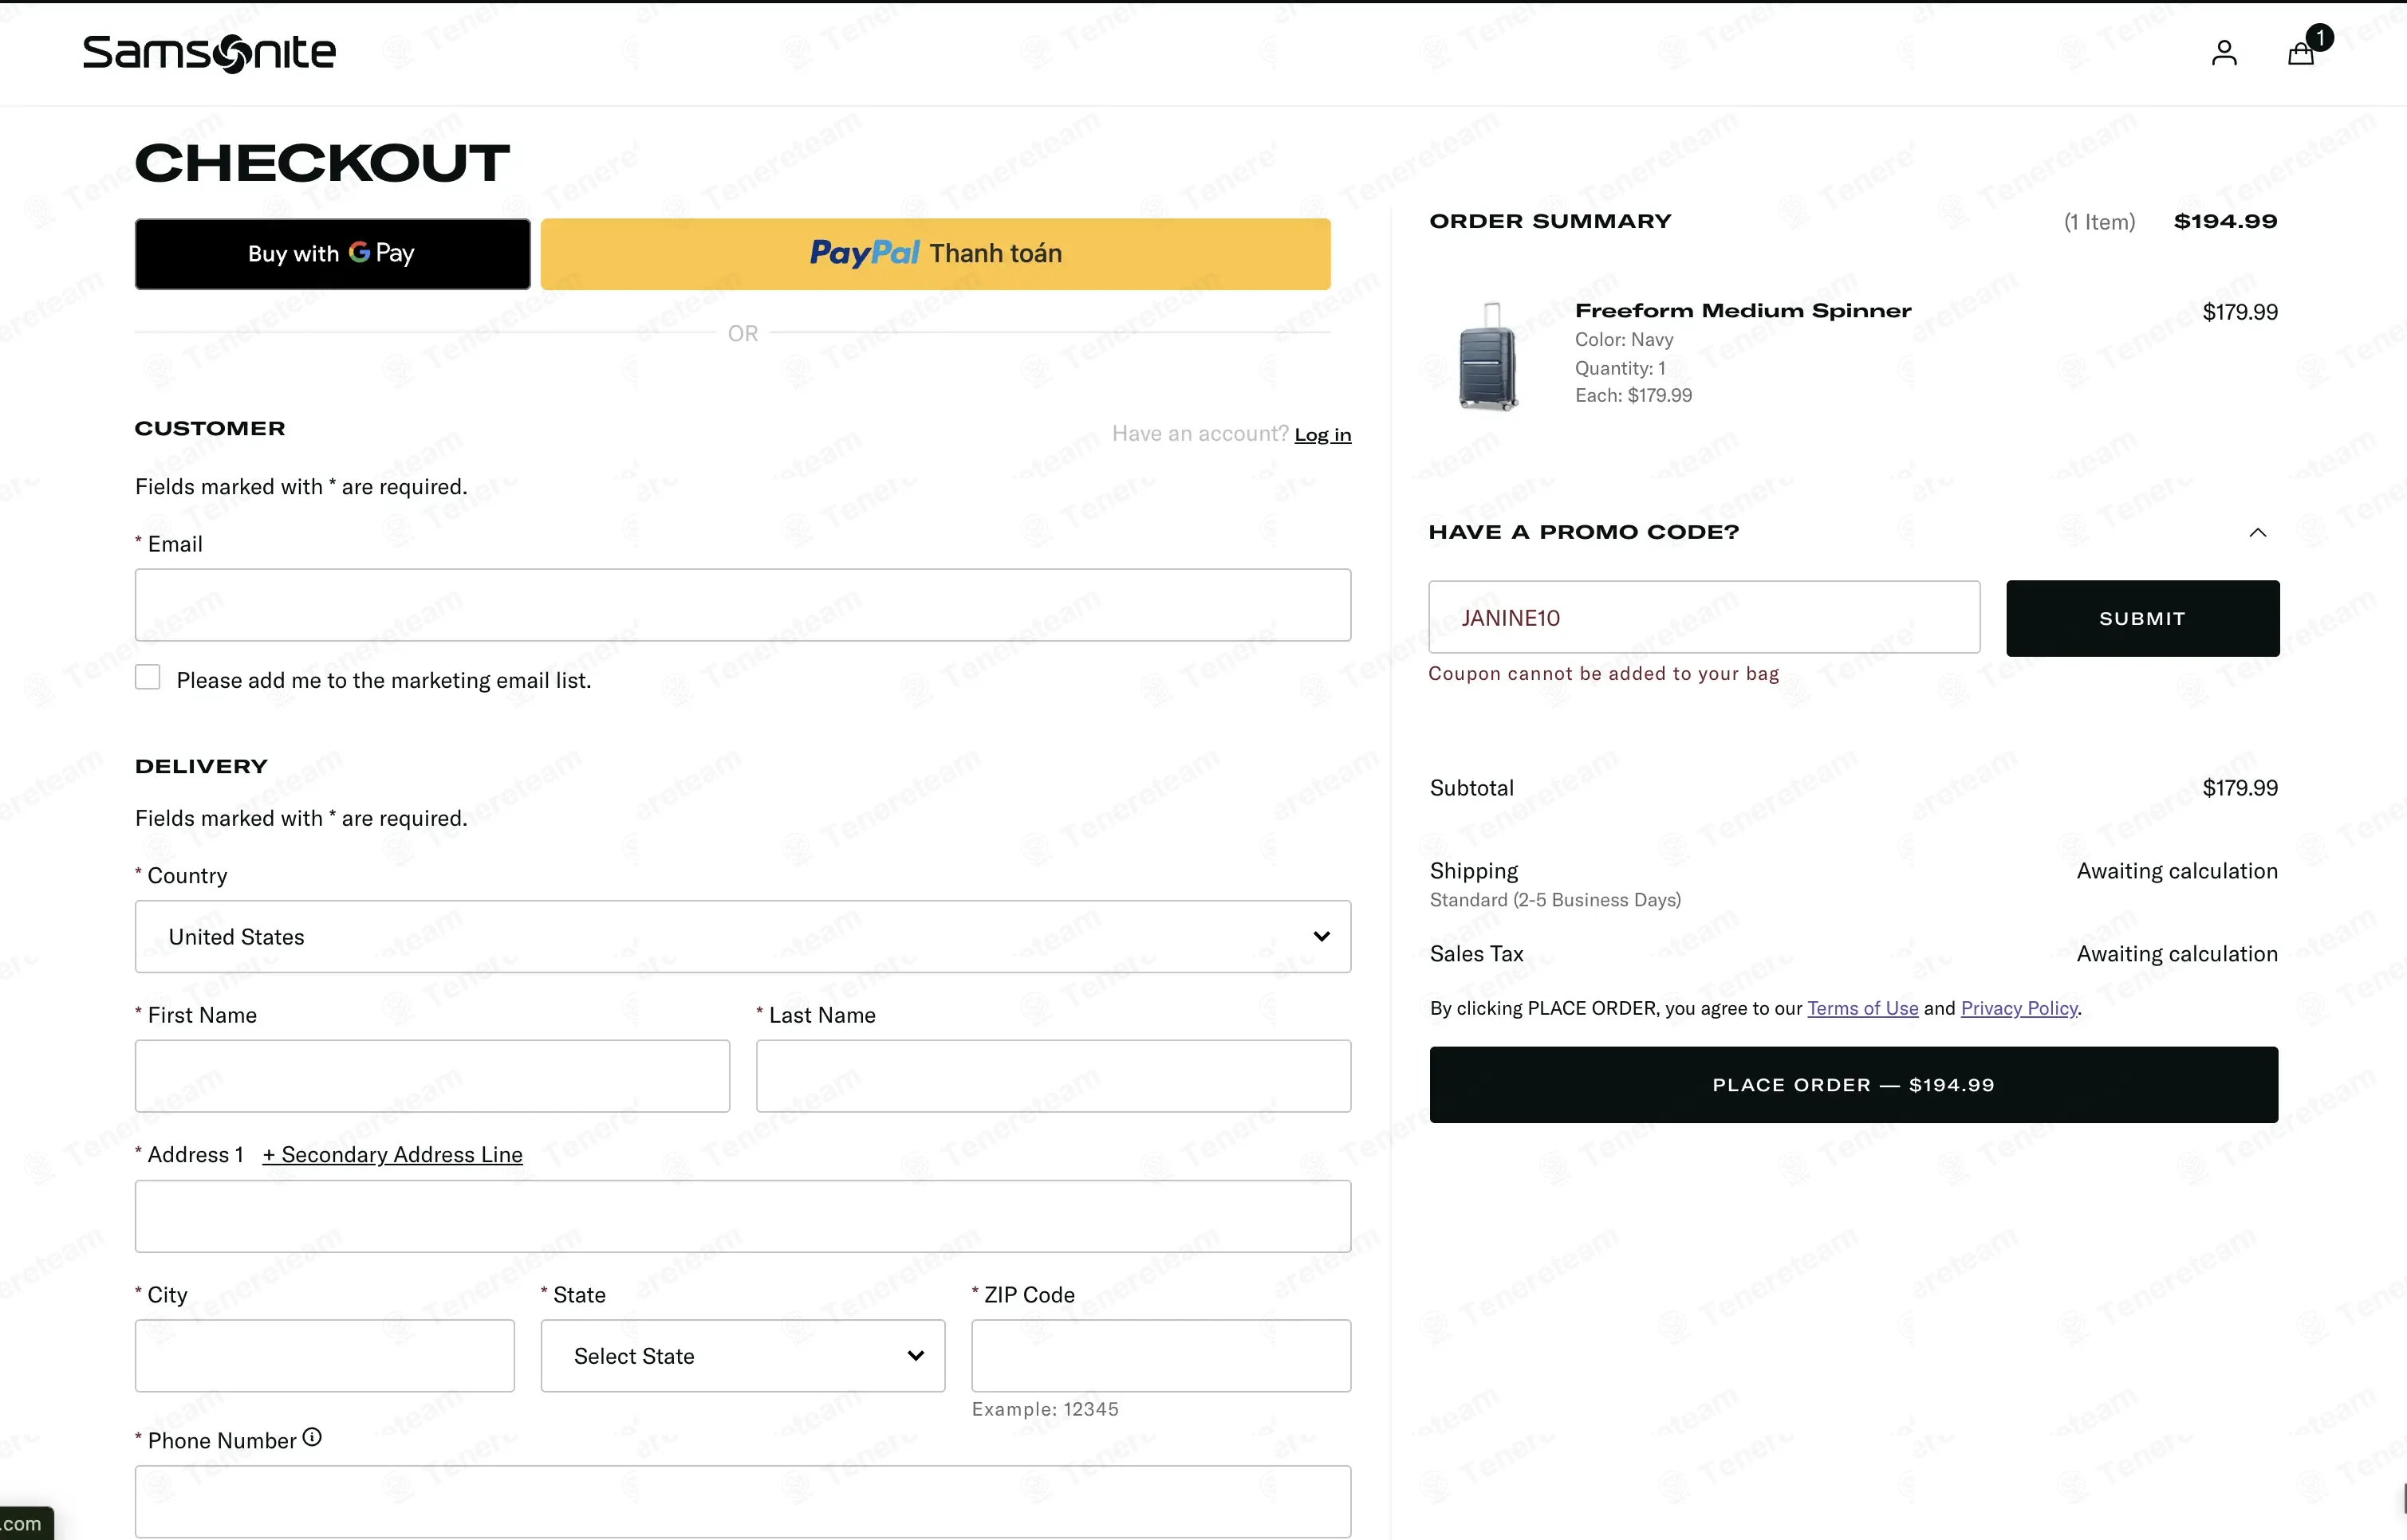Focus the ZIP Code field
The width and height of the screenshot is (2407, 1540).
[1160, 1356]
